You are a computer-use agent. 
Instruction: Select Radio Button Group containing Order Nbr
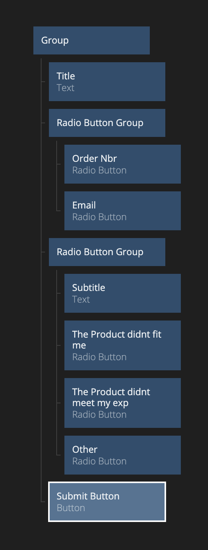click(x=107, y=123)
